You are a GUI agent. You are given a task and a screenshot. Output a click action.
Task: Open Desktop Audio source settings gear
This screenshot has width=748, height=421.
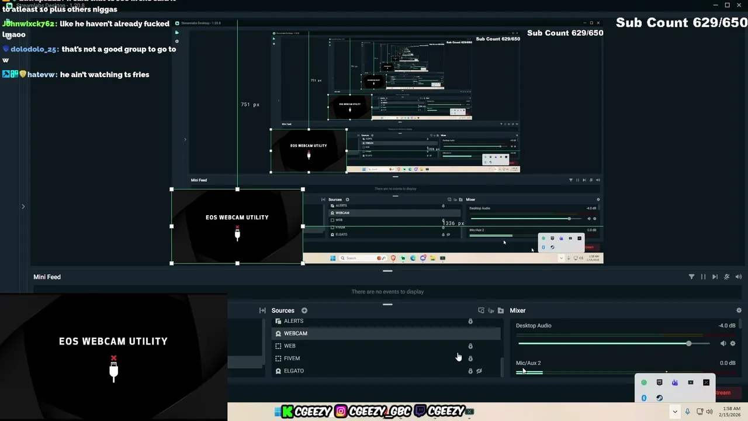click(x=733, y=344)
